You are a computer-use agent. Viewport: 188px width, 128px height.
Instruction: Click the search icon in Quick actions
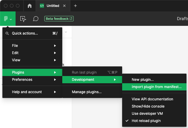7,33
